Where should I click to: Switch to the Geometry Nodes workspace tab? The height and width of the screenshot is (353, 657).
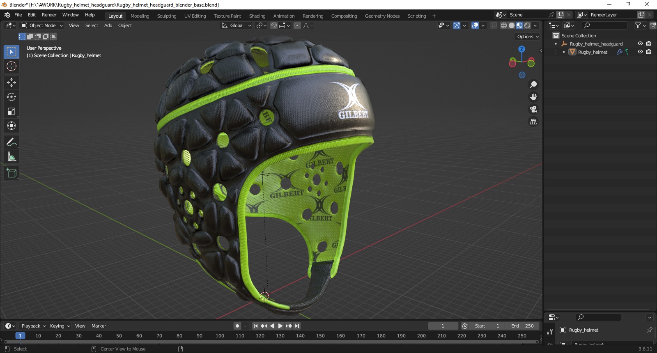pos(382,16)
